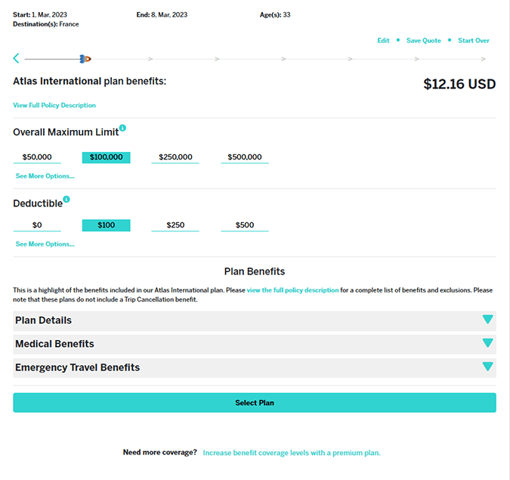Choose the $500,000 maximum limit

tap(245, 157)
